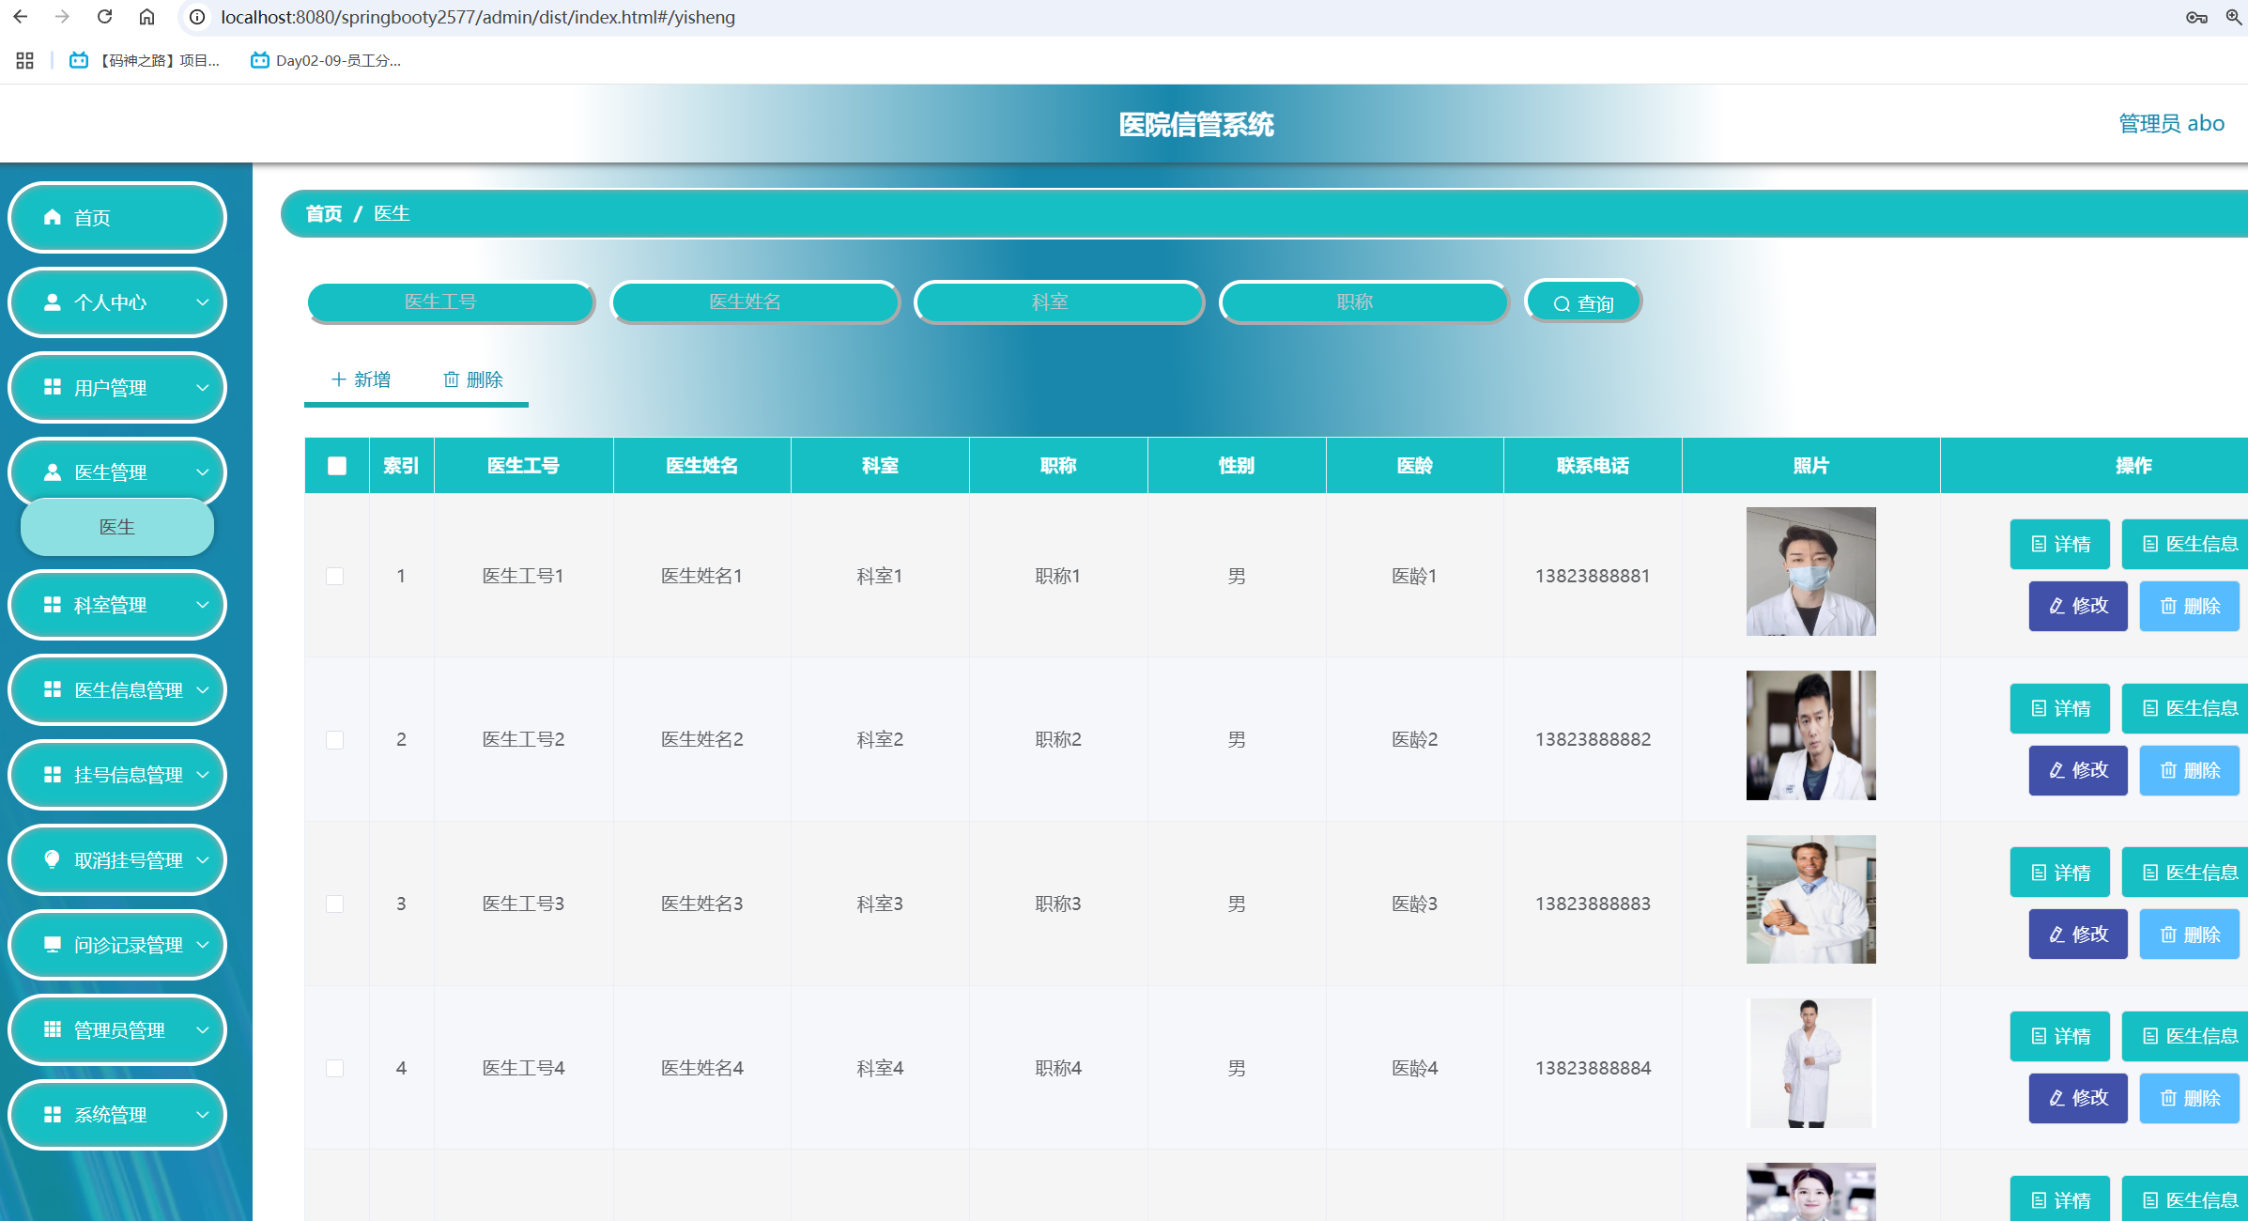Expand the 挂号信息管理 chevron

click(202, 775)
